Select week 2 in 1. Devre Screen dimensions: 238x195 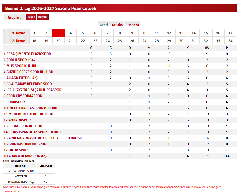coord(46,33)
